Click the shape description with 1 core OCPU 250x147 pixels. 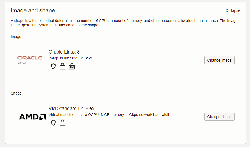[x=109, y=115]
